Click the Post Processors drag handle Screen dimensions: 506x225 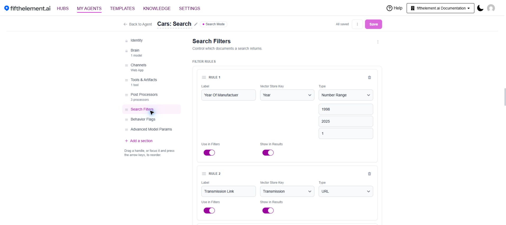126,95
